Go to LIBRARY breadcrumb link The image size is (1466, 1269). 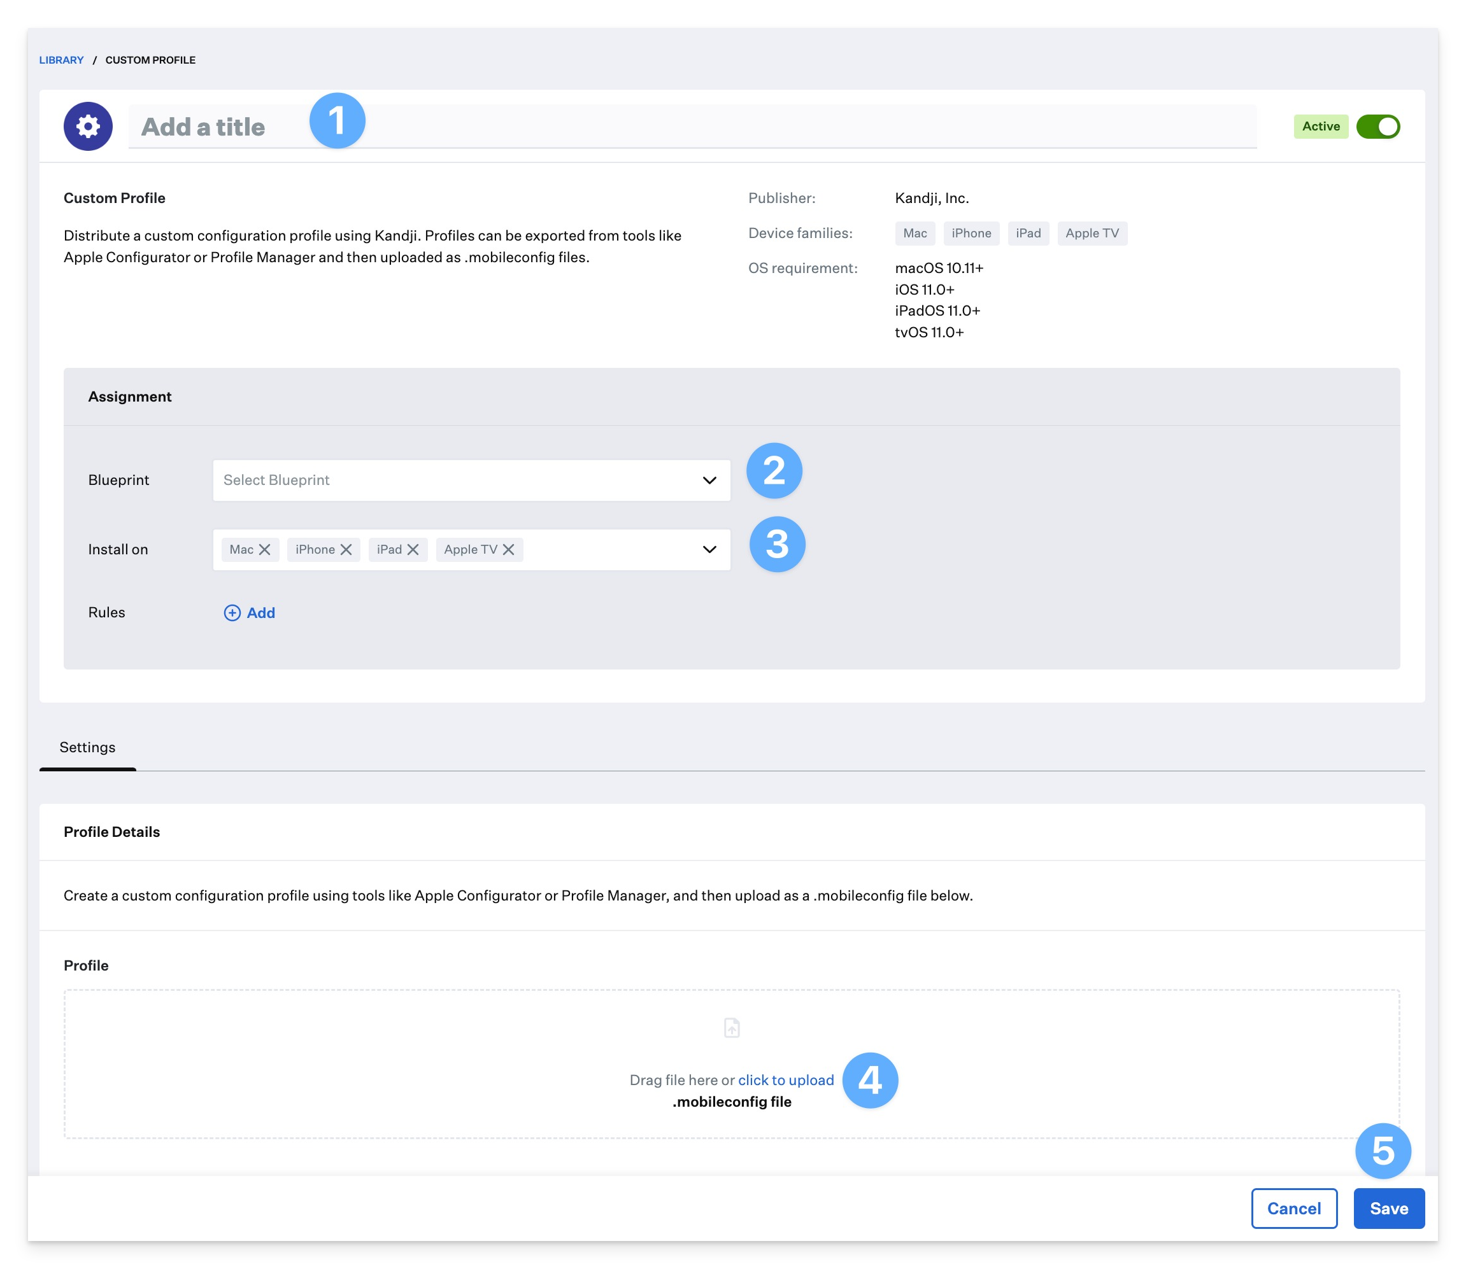tap(61, 60)
